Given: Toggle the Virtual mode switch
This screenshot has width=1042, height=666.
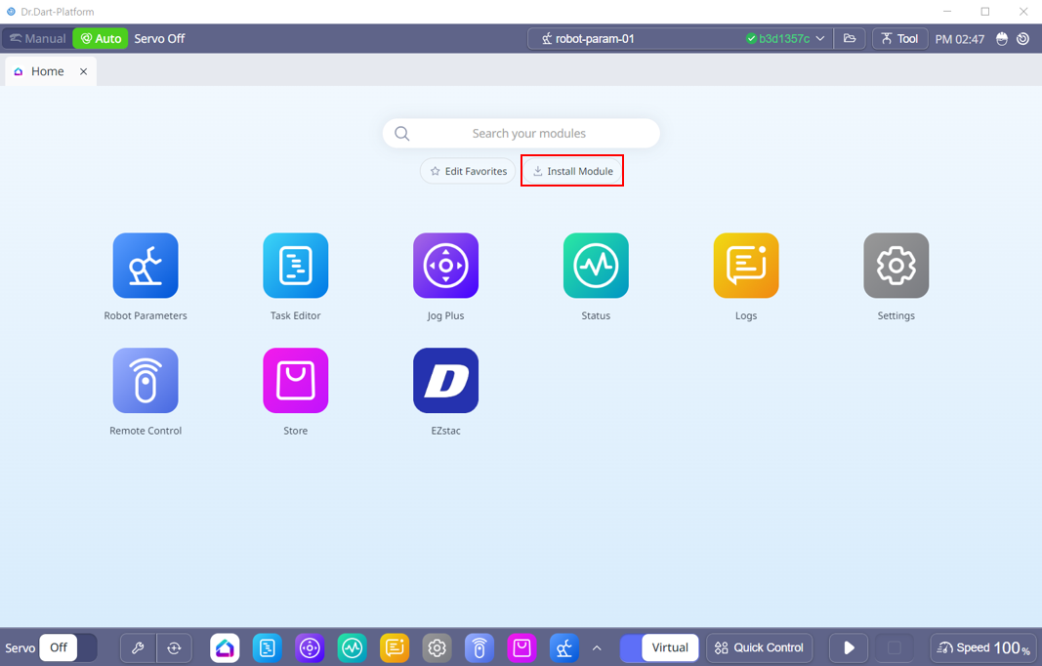Looking at the screenshot, I should click(659, 647).
